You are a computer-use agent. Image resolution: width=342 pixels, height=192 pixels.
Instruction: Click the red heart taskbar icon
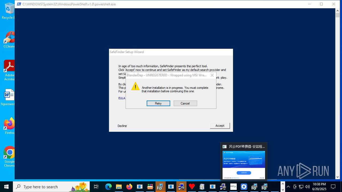(192, 187)
